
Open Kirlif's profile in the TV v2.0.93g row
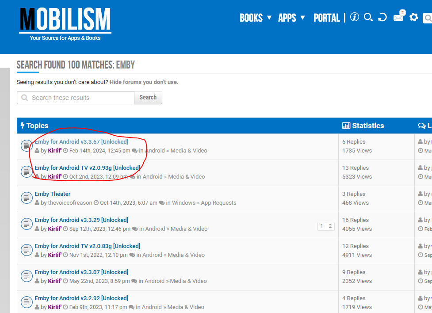(54, 176)
